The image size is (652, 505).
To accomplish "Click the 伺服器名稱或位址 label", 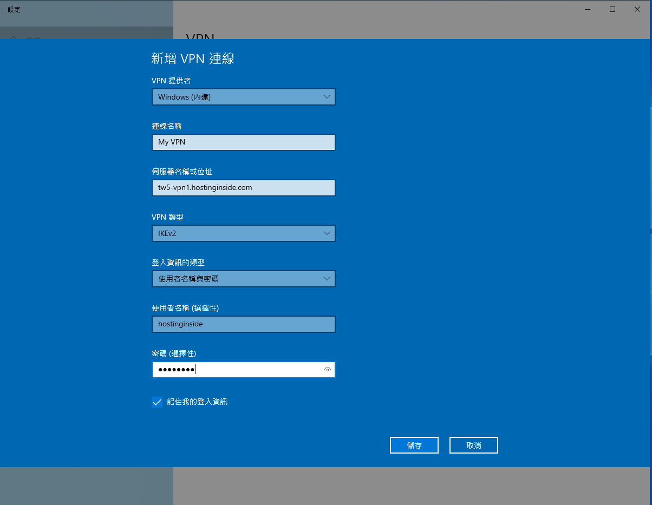I will [182, 172].
